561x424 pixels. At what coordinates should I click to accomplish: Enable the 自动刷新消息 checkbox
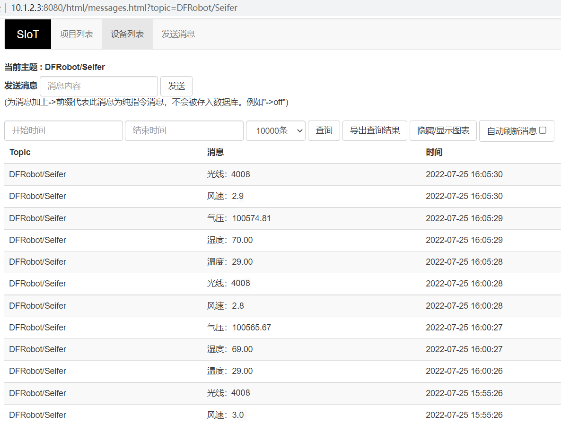point(543,130)
